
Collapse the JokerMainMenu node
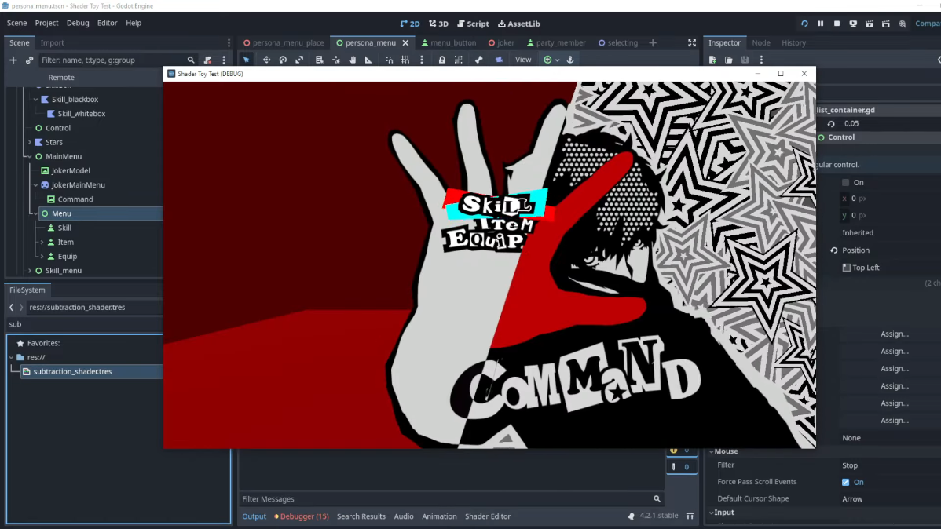tap(35, 185)
